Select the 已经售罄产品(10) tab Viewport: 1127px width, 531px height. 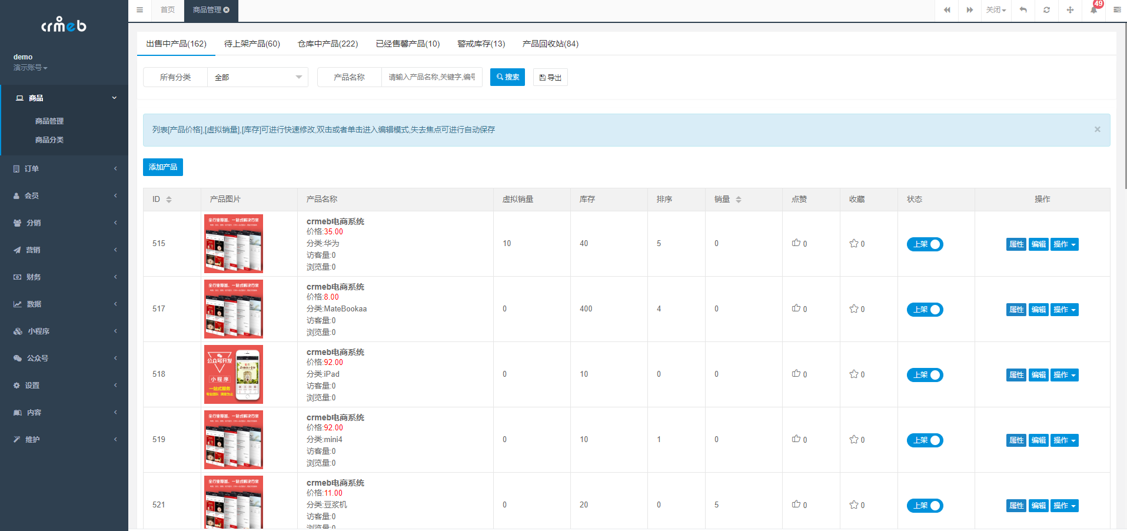[408, 44]
